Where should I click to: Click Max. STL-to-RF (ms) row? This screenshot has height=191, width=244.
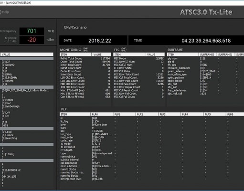(85, 90)
